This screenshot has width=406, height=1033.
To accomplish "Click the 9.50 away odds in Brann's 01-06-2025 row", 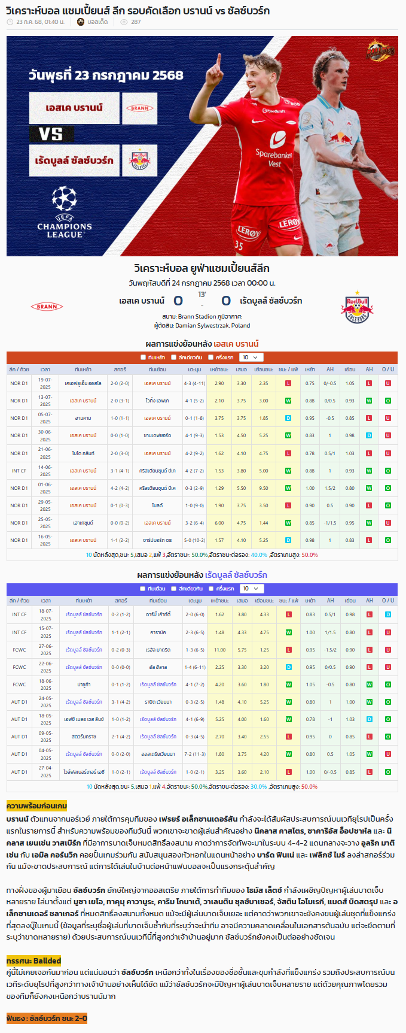I will tap(264, 488).
